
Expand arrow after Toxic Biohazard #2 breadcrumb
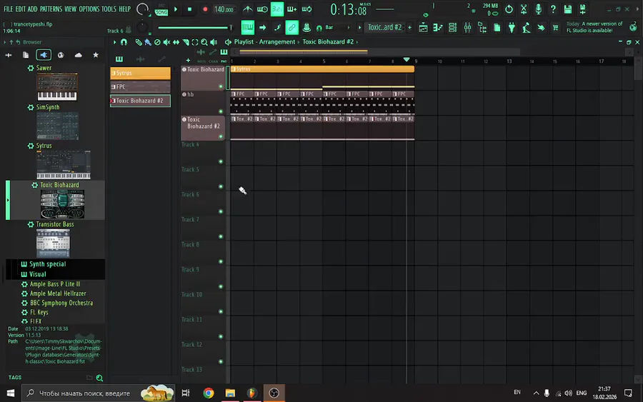point(357,42)
